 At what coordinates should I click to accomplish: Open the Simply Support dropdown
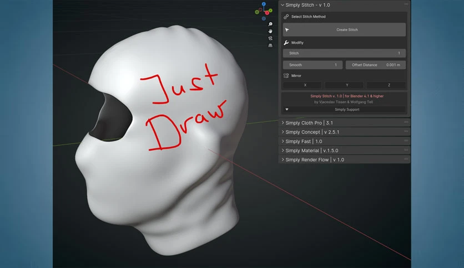[344, 110]
